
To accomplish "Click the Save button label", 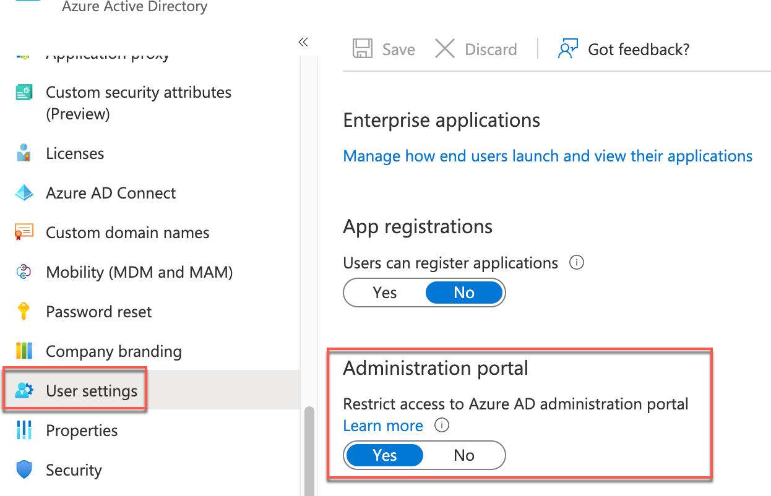I will click(398, 49).
